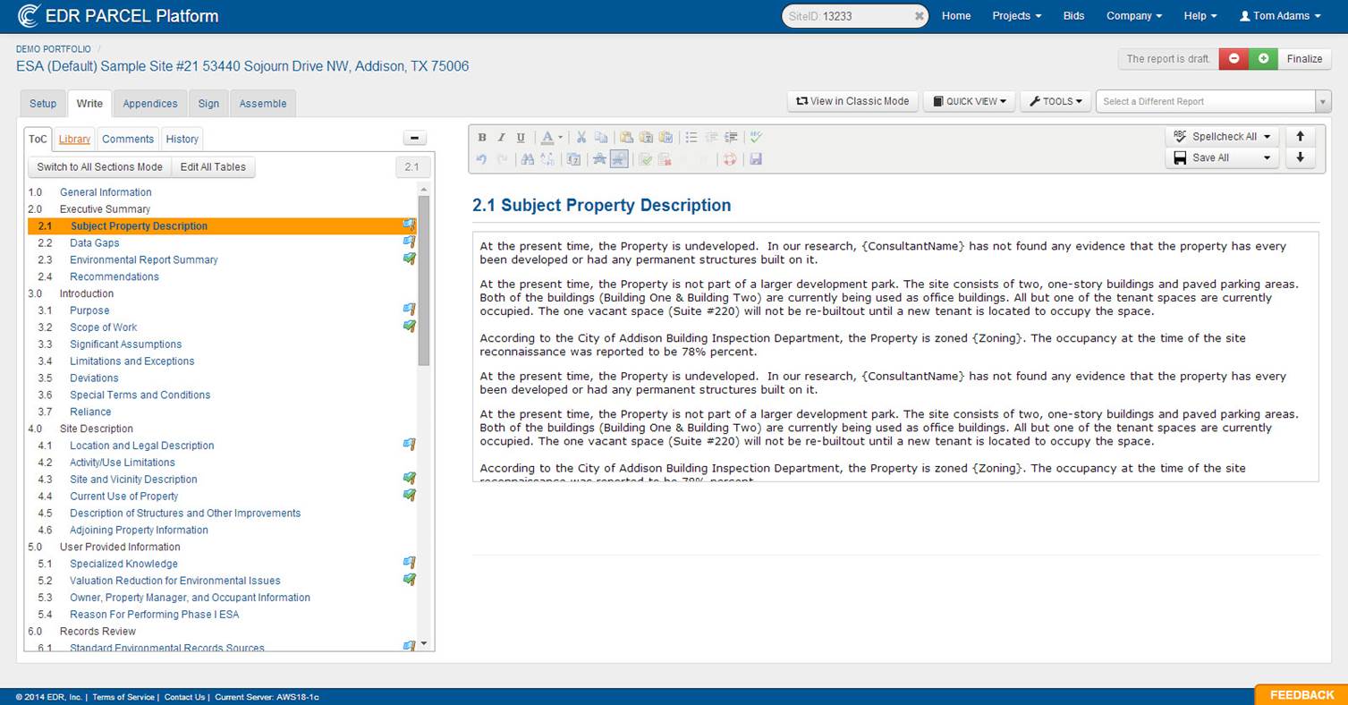The image size is (1348, 705).
Task: Insert a bulleted list
Action: coord(691,138)
